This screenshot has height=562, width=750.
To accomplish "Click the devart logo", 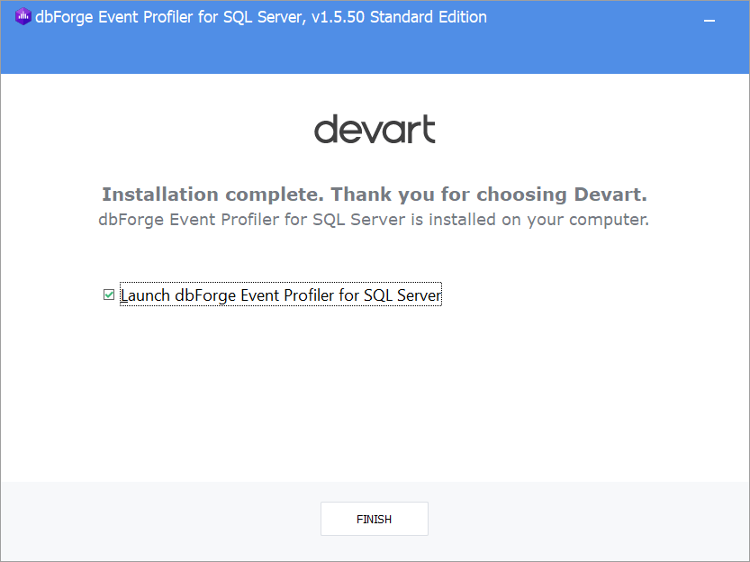I will [375, 129].
